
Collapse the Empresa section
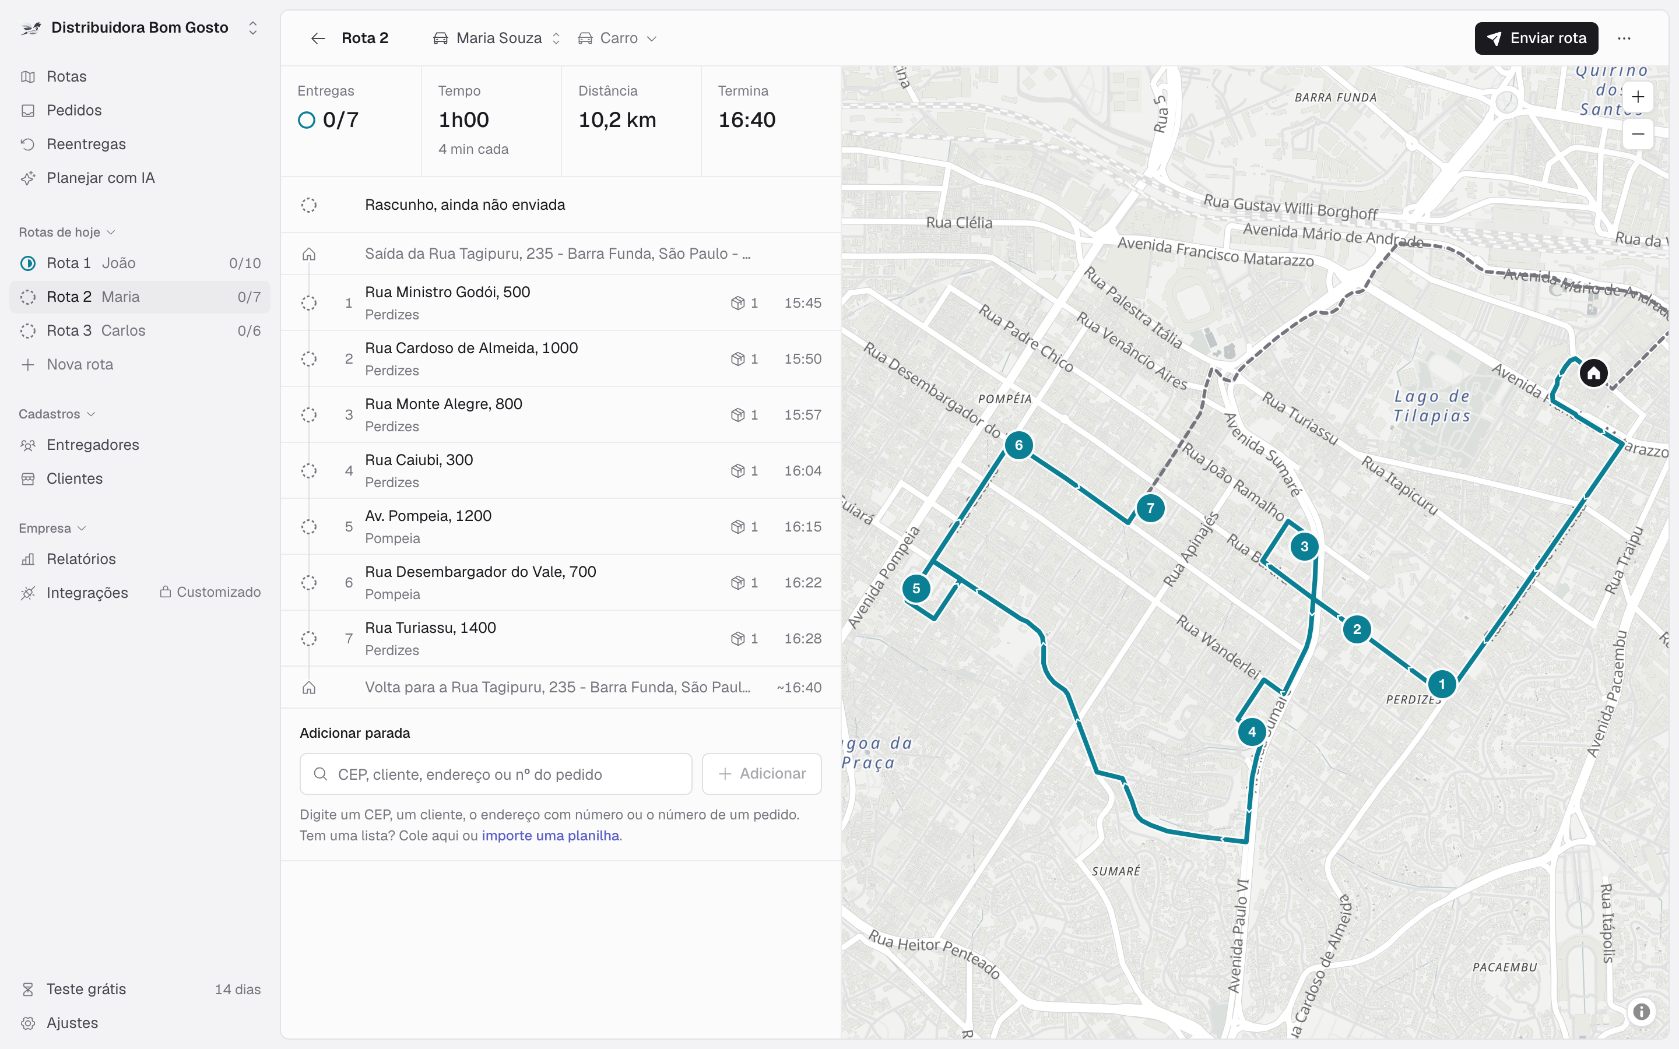point(52,528)
